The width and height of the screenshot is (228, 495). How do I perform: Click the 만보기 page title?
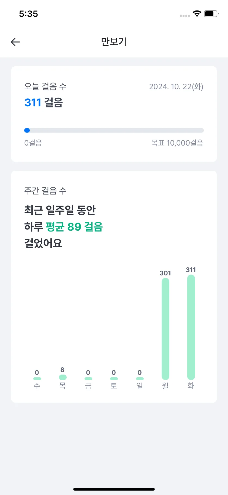coord(114,42)
